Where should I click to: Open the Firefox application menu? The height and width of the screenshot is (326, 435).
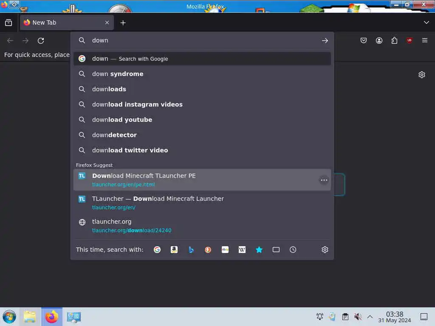[425, 40]
